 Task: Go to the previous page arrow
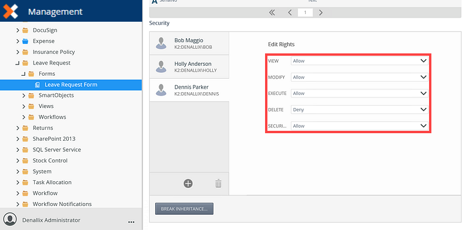(x=290, y=12)
